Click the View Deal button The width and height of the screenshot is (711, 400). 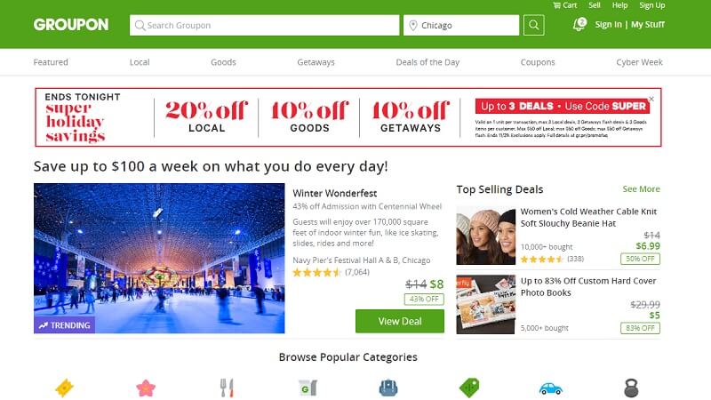pyautogui.click(x=400, y=321)
